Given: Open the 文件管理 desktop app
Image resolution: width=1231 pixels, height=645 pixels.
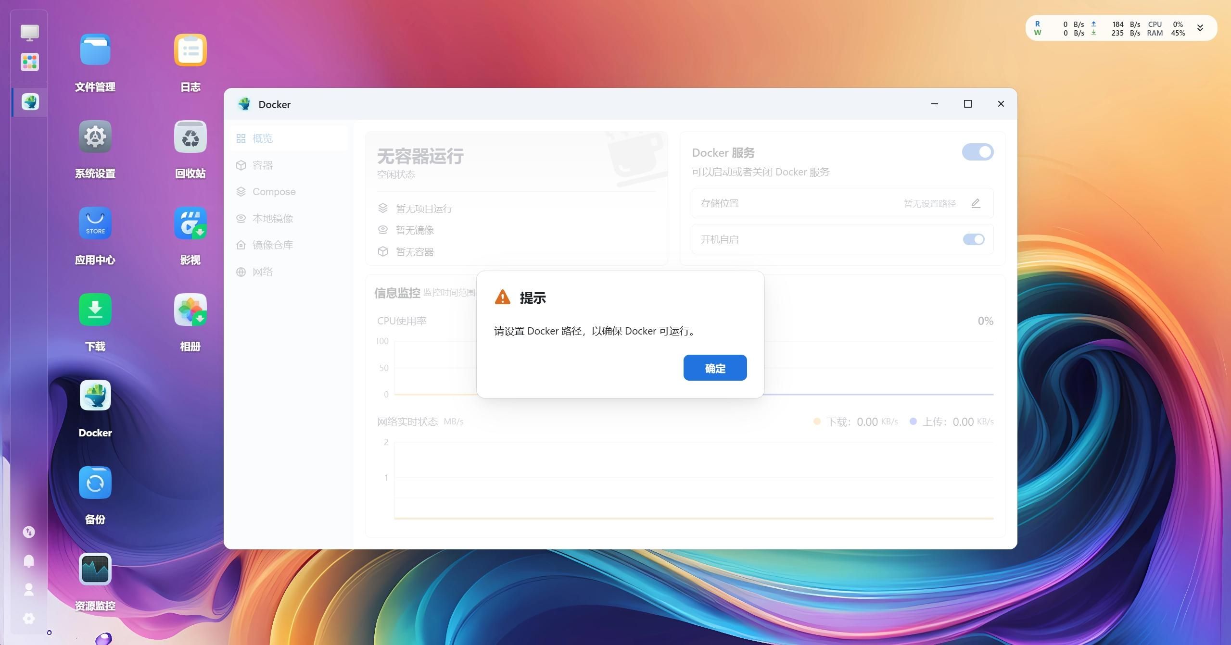Looking at the screenshot, I should click(x=95, y=50).
